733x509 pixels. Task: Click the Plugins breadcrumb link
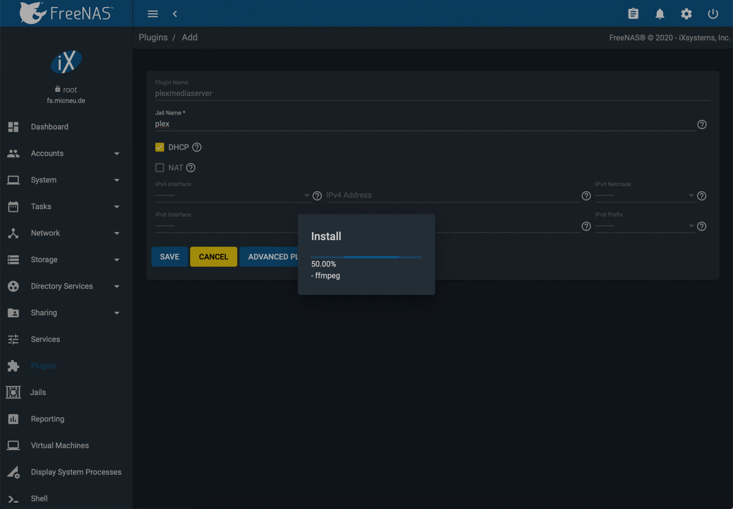153,37
